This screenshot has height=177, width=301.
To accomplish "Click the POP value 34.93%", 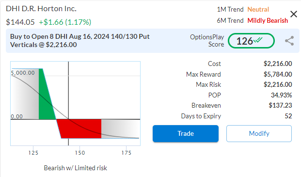I will 282,95.
